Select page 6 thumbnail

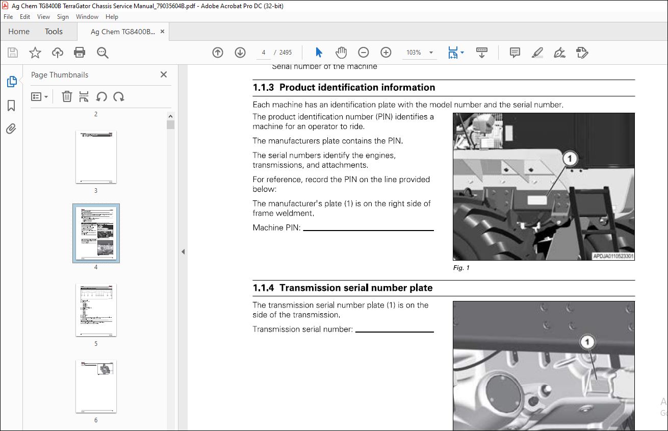[x=96, y=386]
